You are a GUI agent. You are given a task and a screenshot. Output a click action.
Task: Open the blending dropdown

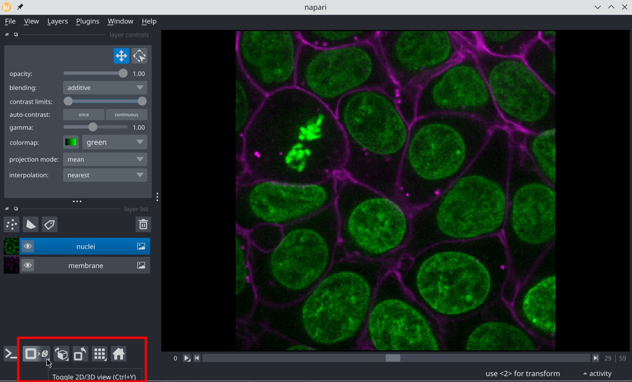[105, 88]
